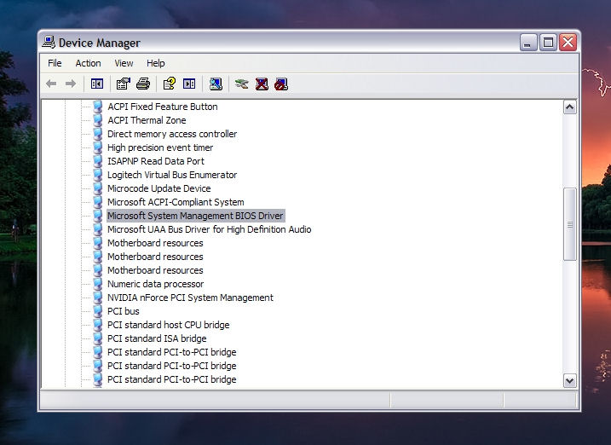Click the vertical scrollbar thumb
The image size is (611, 445).
coord(570,224)
